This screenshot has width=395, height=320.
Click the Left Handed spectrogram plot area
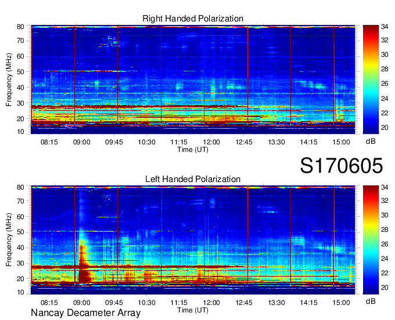point(193,240)
